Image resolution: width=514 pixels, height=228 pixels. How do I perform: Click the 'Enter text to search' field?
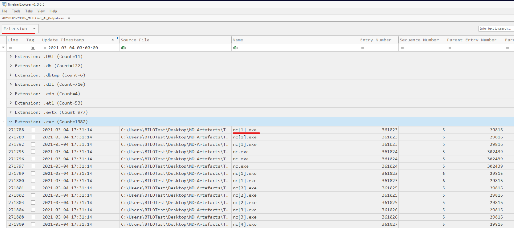pos(496,28)
